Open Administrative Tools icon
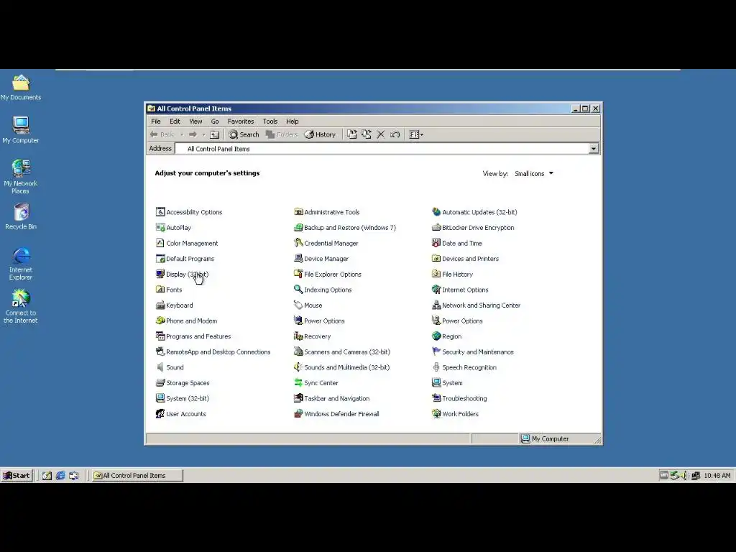The height and width of the screenshot is (552, 736). point(298,212)
